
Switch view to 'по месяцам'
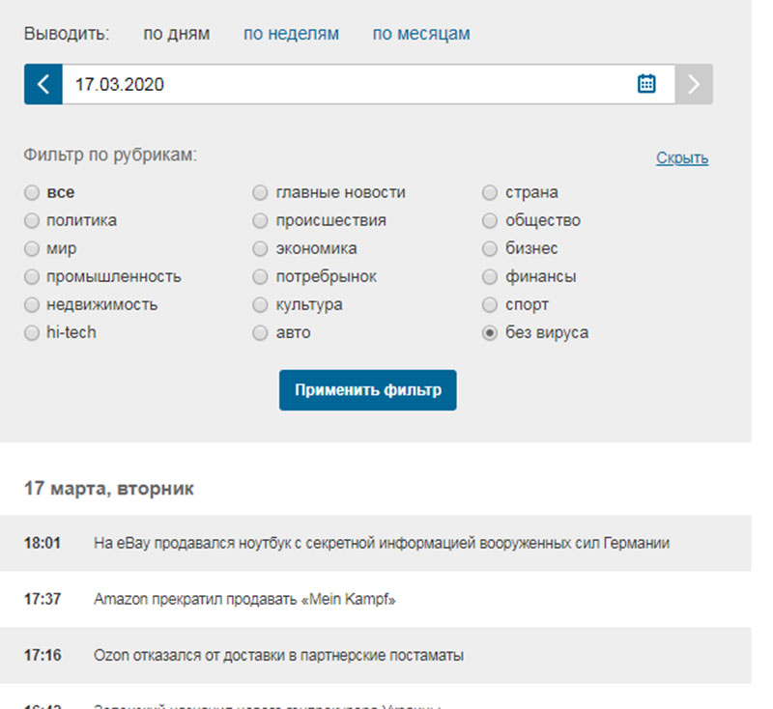tap(421, 34)
